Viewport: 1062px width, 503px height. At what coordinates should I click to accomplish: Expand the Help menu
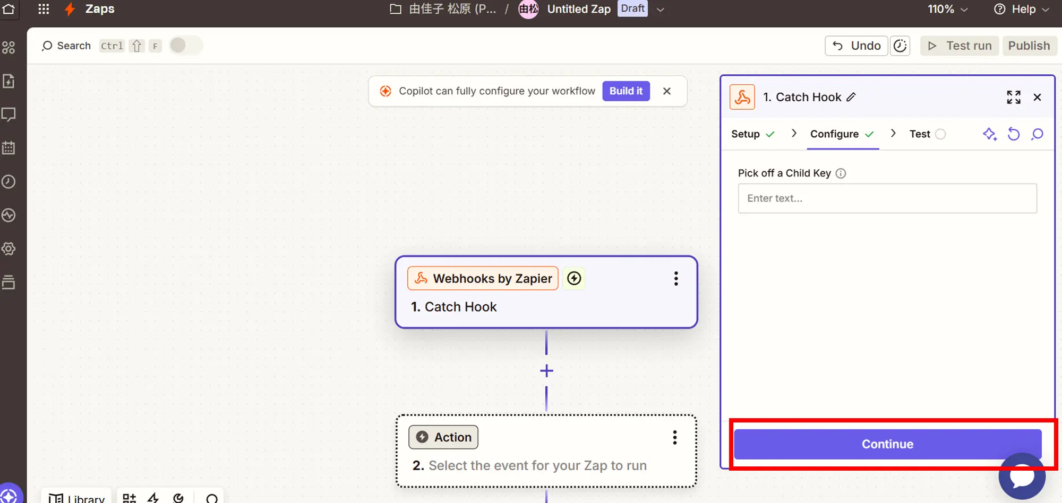(x=1021, y=9)
